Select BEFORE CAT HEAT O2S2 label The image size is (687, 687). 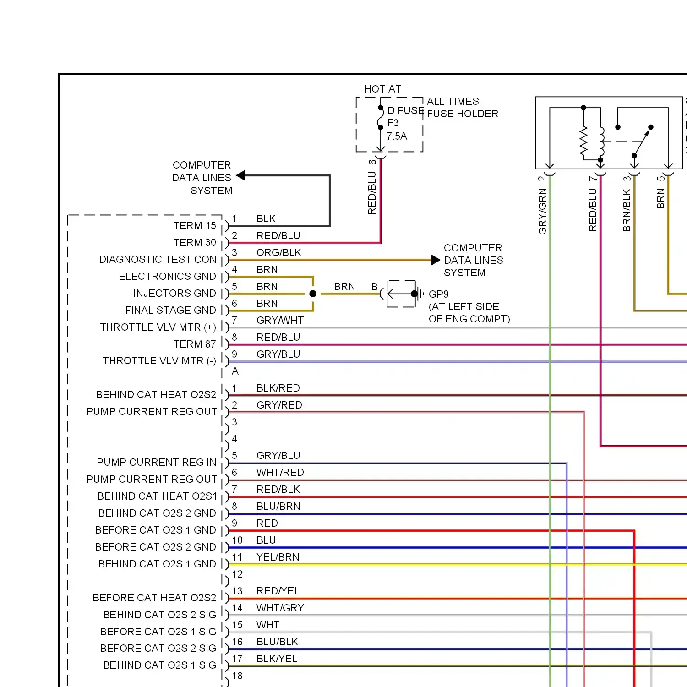[x=154, y=598]
